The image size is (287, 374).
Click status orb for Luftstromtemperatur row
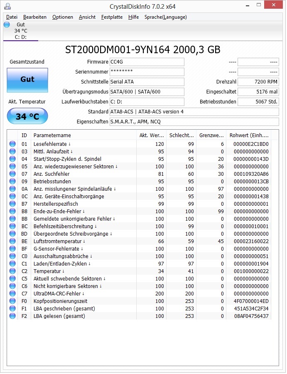12,241
